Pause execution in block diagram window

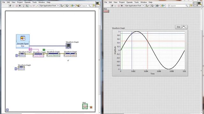pyautogui.click(x=20, y=6)
